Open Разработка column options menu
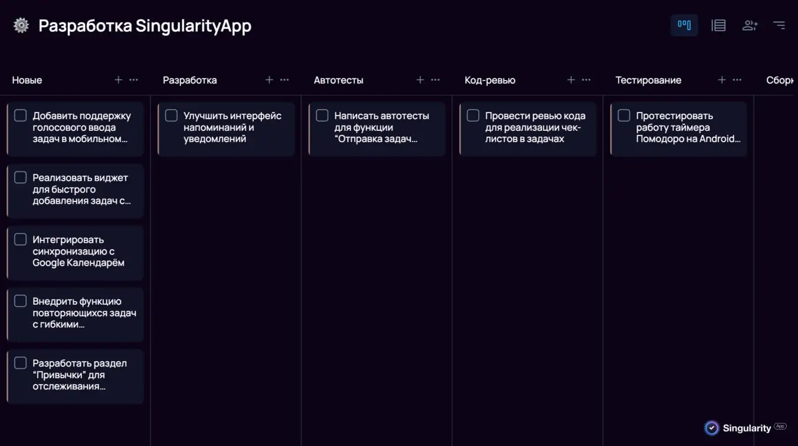This screenshot has width=798, height=446. pos(284,80)
